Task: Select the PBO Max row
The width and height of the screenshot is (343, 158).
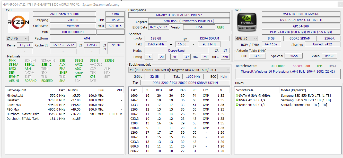Action: pyautogui.click(x=64, y=110)
